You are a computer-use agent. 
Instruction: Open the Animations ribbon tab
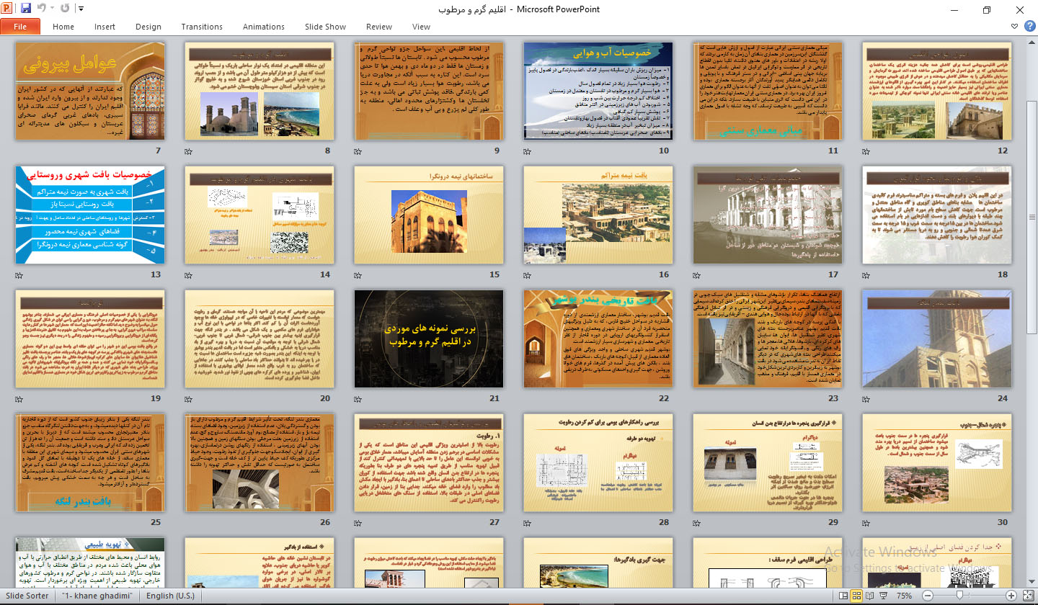[x=263, y=27]
